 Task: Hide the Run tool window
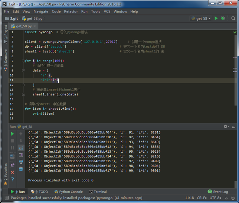(233, 126)
